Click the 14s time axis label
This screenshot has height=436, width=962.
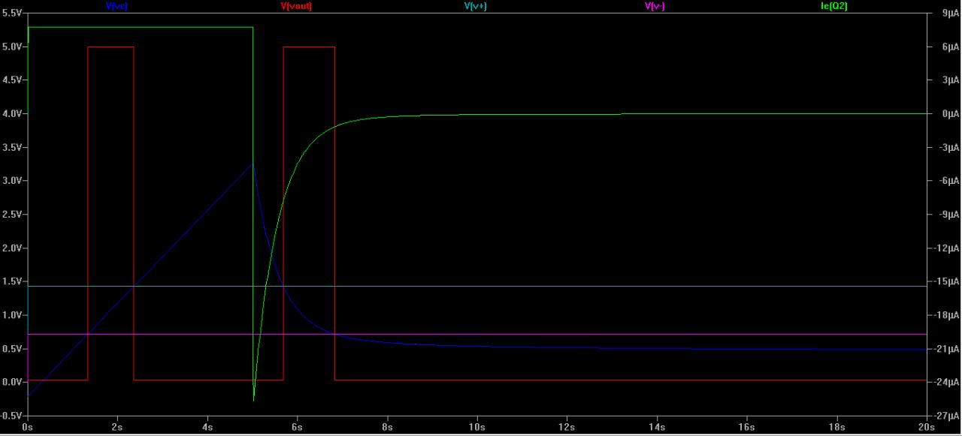click(x=658, y=427)
